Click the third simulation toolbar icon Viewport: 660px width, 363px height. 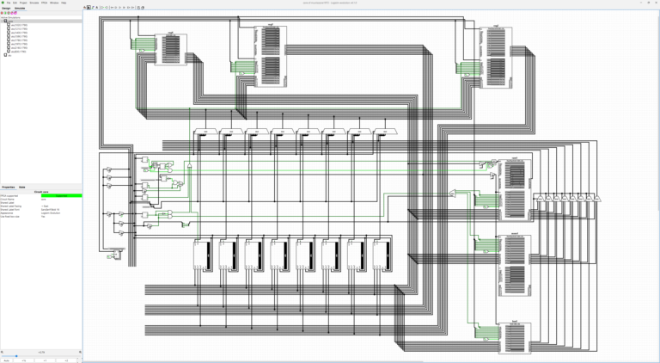pos(9,13)
